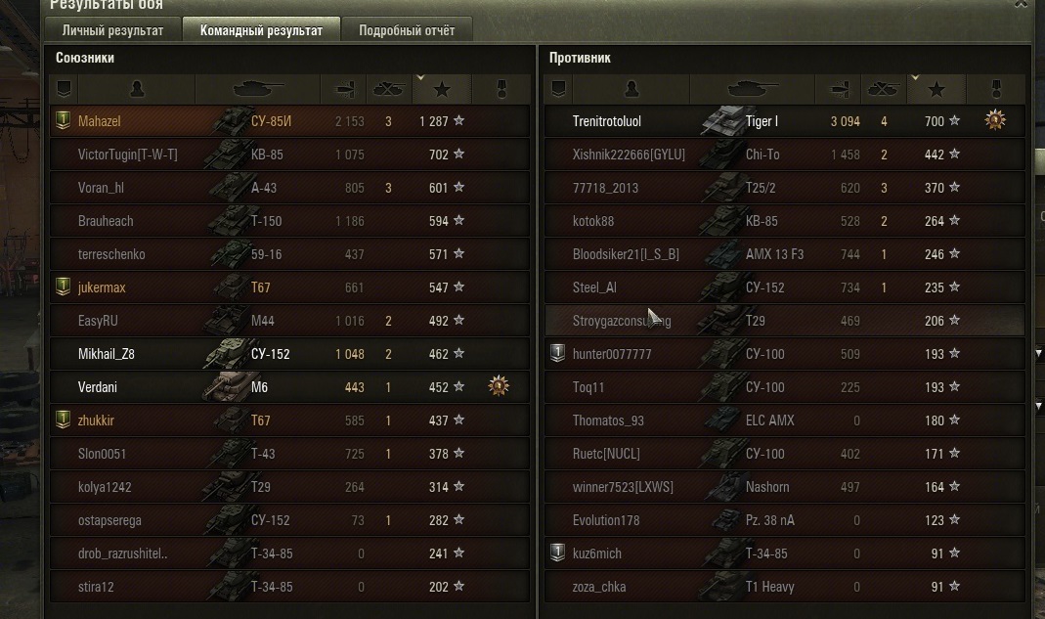Sort enemies by medals column icon
This screenshot has width=1045, height=619.
[996, 89]
